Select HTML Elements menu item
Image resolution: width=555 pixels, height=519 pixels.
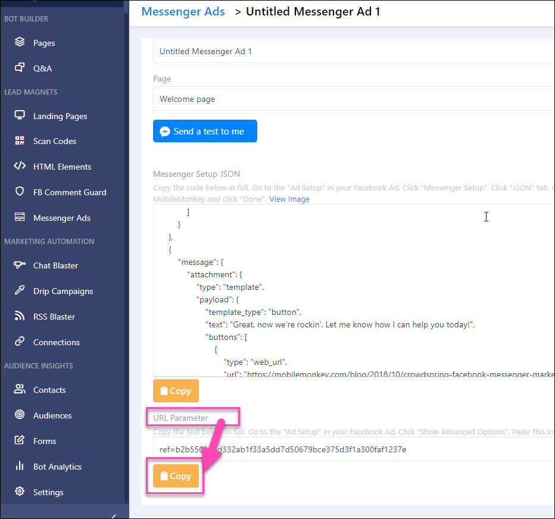(x=63, y=167)
